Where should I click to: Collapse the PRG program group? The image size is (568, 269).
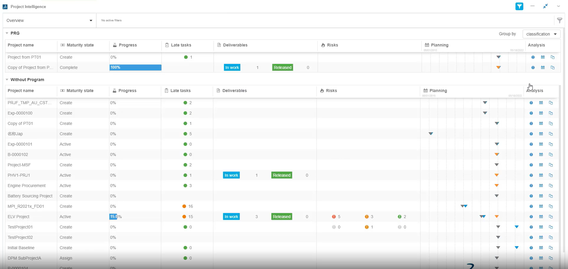tap(7, 33)
